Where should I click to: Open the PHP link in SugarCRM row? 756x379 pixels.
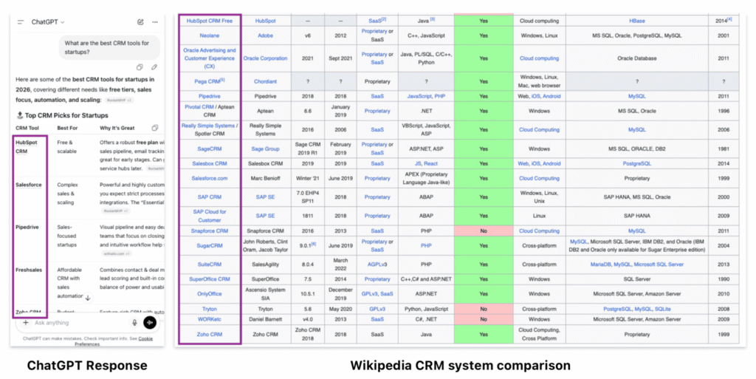click(x=426, y=245)
